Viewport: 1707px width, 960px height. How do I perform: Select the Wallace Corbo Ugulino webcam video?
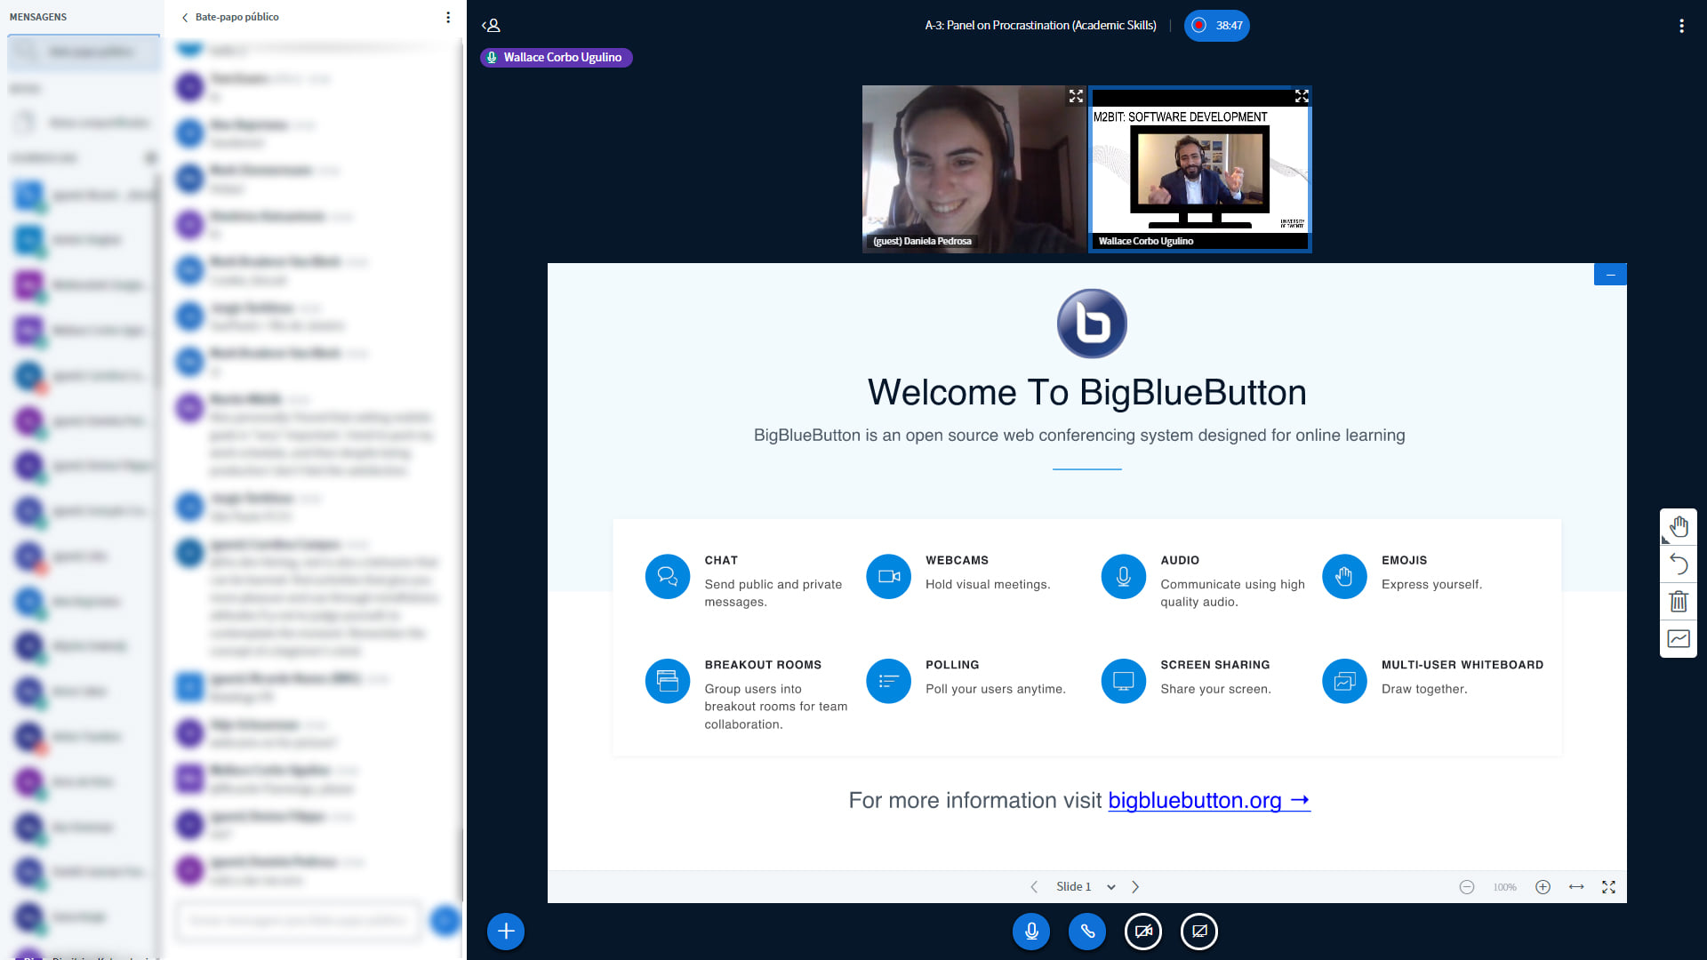pyautogui.click(x=1200, y=169)
